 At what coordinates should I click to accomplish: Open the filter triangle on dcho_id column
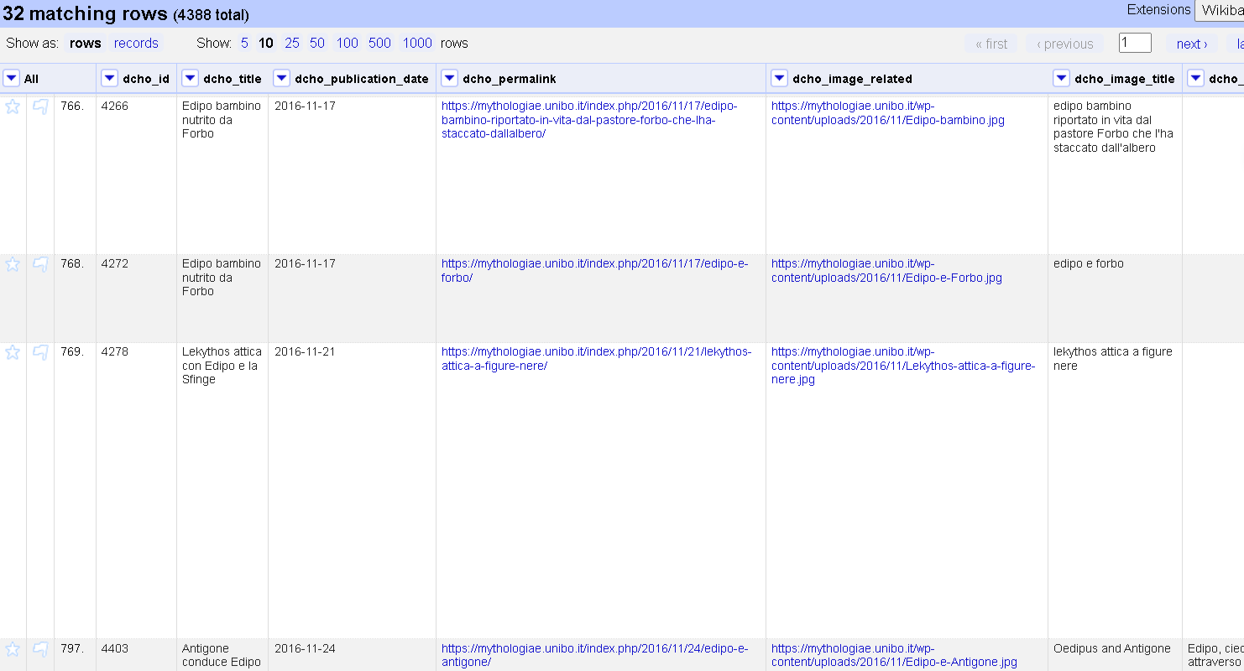(109, 77)
